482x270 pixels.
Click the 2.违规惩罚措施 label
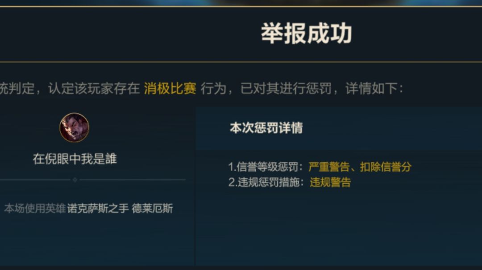pyautogui.click(x=264, y=182)
